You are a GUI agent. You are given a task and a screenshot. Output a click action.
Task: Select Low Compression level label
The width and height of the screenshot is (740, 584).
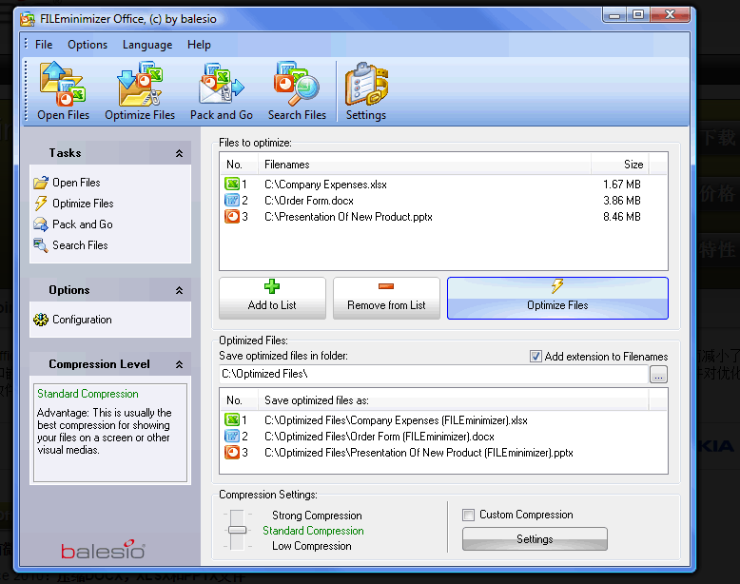[x=311, y=546]
